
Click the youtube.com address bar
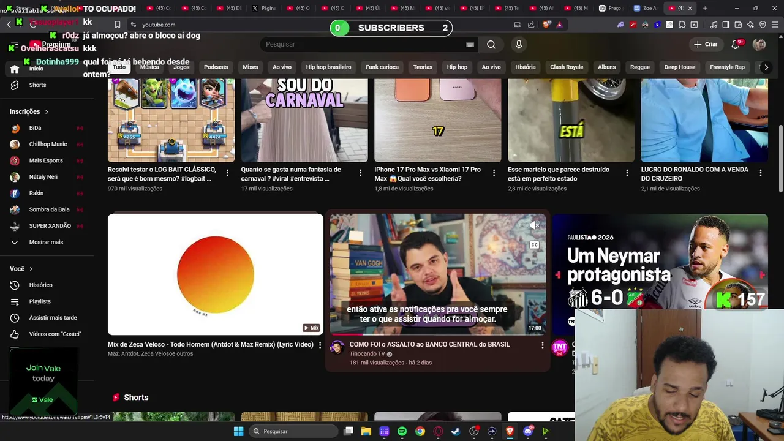[159, 24]
